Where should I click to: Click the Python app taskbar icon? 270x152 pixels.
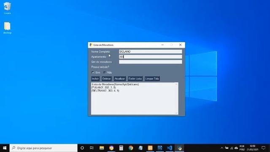point(179,148)
